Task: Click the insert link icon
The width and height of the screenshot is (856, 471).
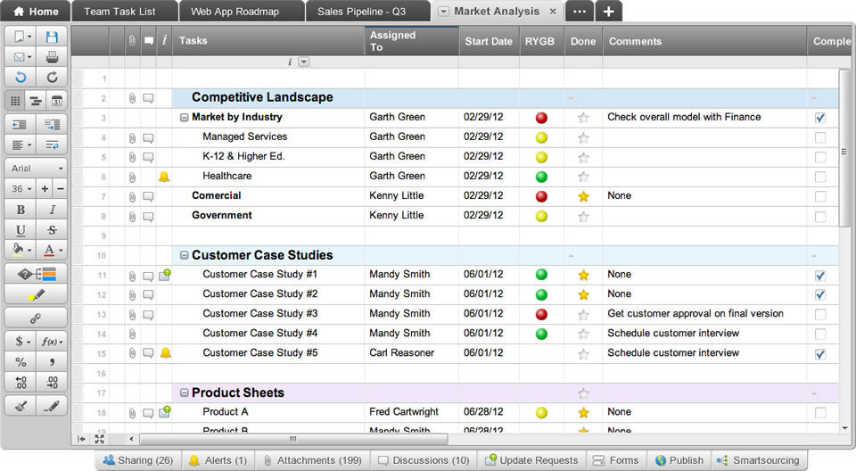Action: coord(36,318)
